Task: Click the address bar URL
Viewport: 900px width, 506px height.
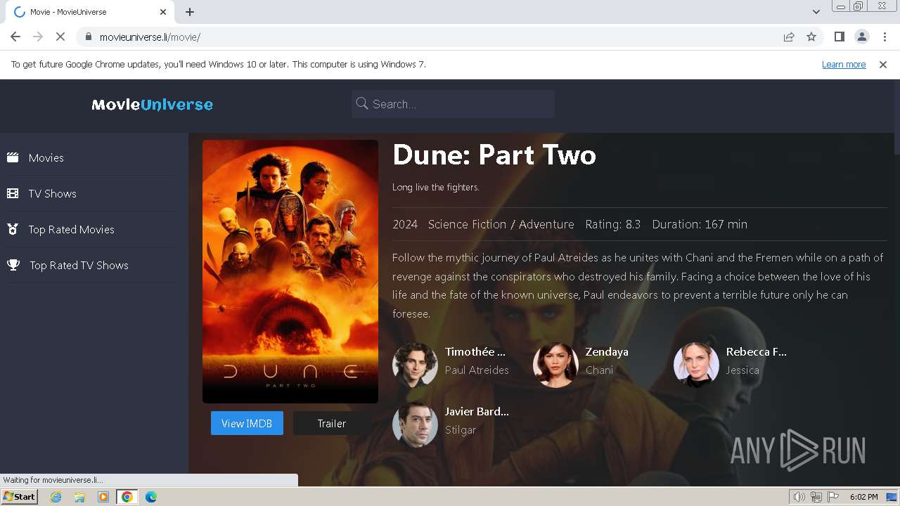Action: click(150, 37)
